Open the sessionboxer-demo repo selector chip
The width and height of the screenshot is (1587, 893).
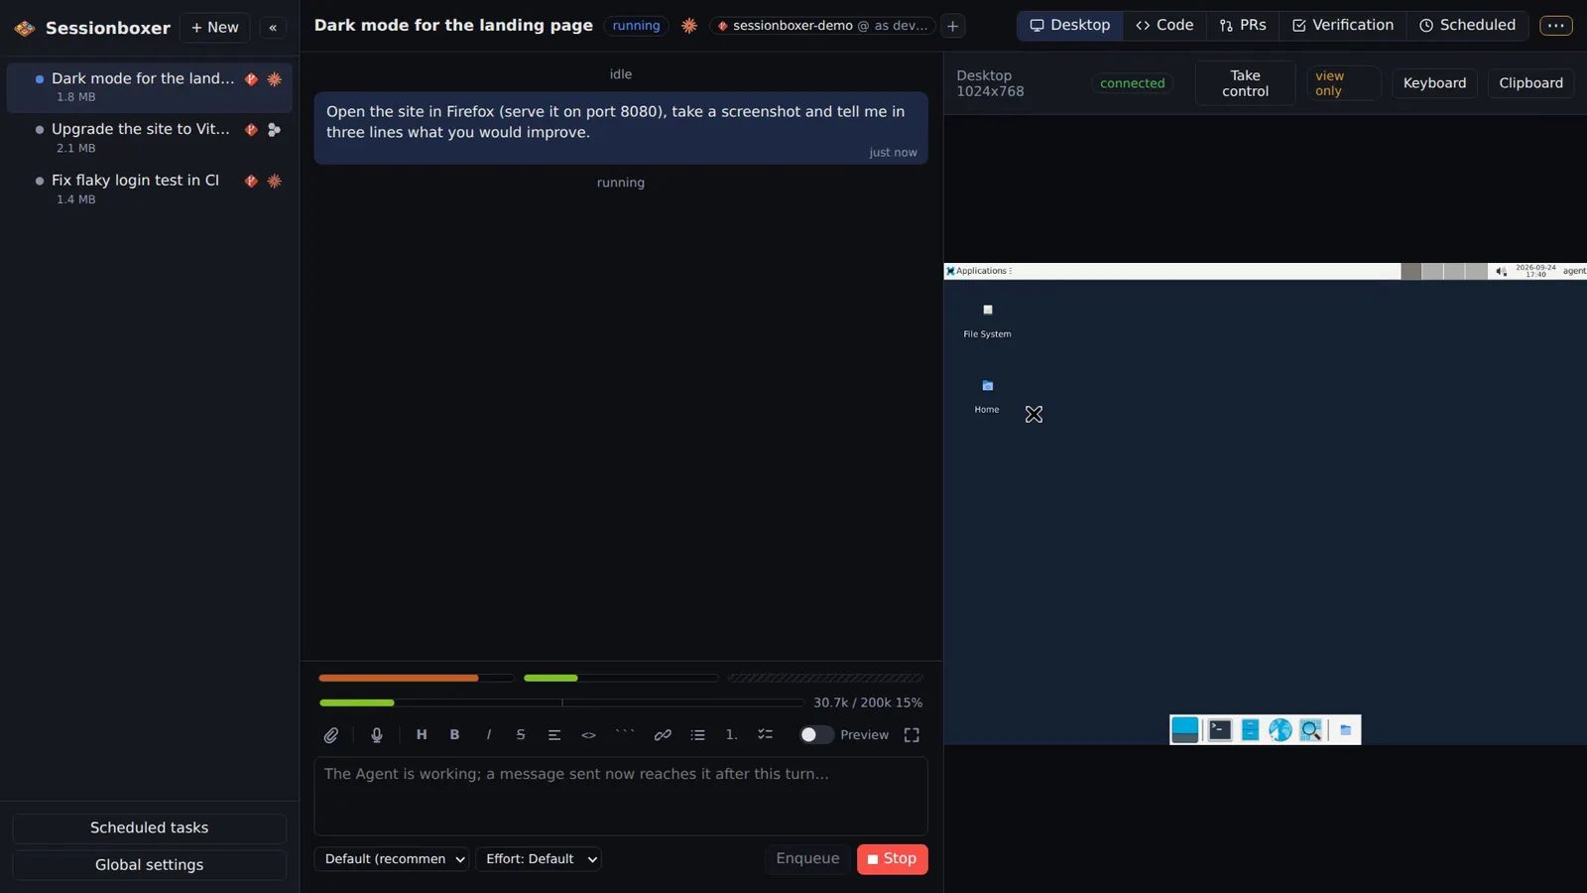click(822, 26)
